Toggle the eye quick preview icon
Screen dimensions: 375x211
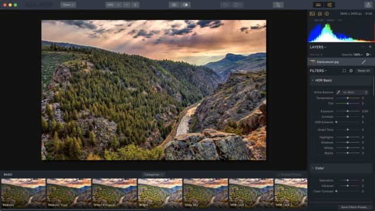174,5
